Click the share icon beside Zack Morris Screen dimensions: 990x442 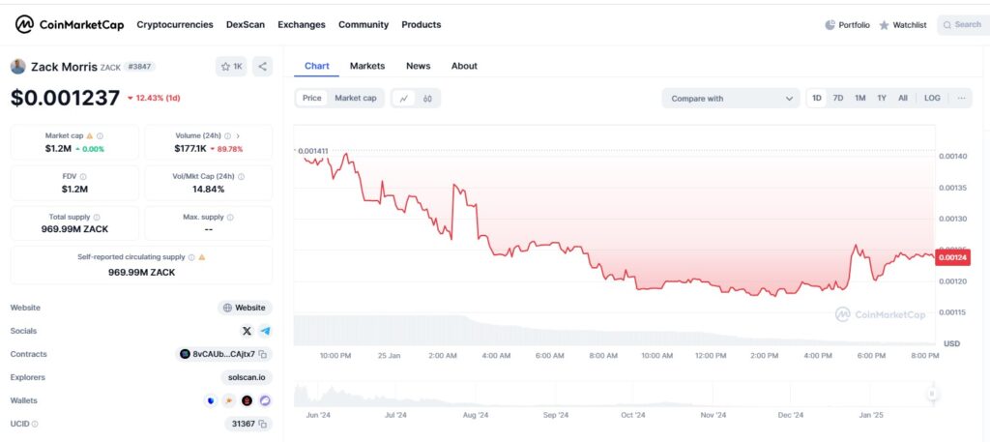263,67
